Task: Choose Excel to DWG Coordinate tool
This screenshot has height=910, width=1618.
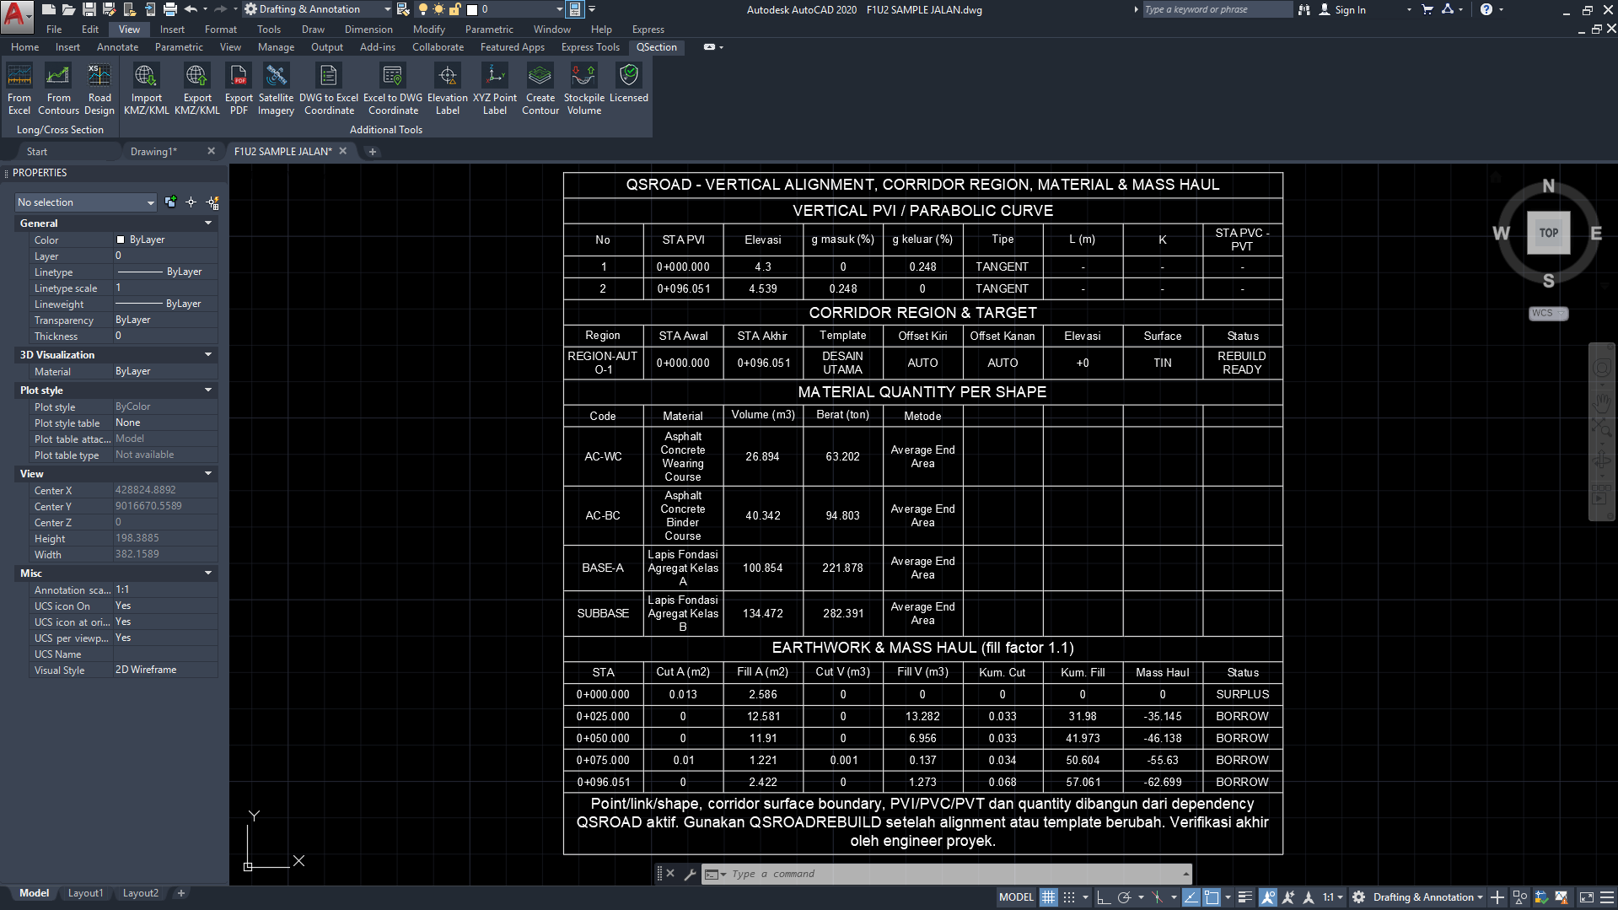Action: pyautogui.click(x=393, y=89)
